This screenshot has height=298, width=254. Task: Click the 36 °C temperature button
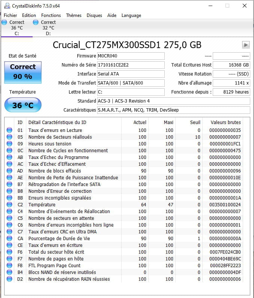(23, 105)
